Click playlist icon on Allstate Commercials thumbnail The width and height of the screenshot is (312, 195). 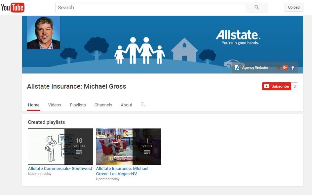(79, 152)
